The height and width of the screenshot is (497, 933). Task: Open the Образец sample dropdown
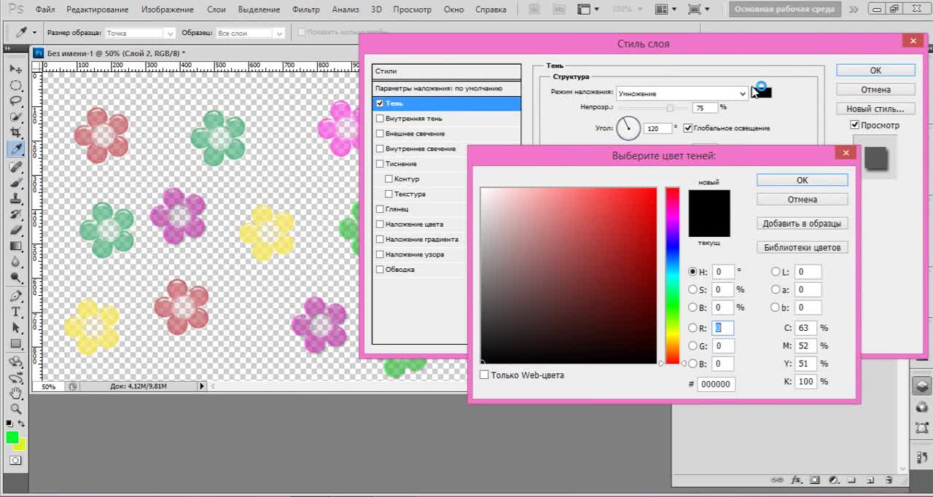click(251, 34)
